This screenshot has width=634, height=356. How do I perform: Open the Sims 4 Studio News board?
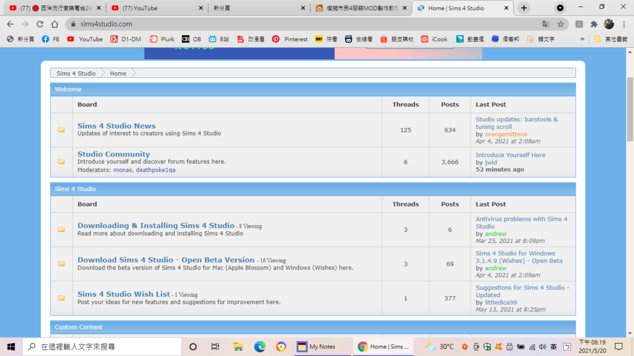pos(116,126)
